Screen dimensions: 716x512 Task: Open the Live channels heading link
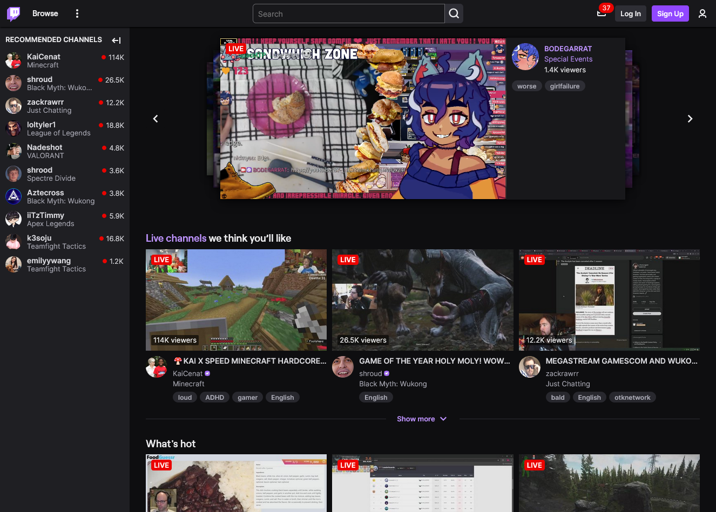(x=176, y=238)
